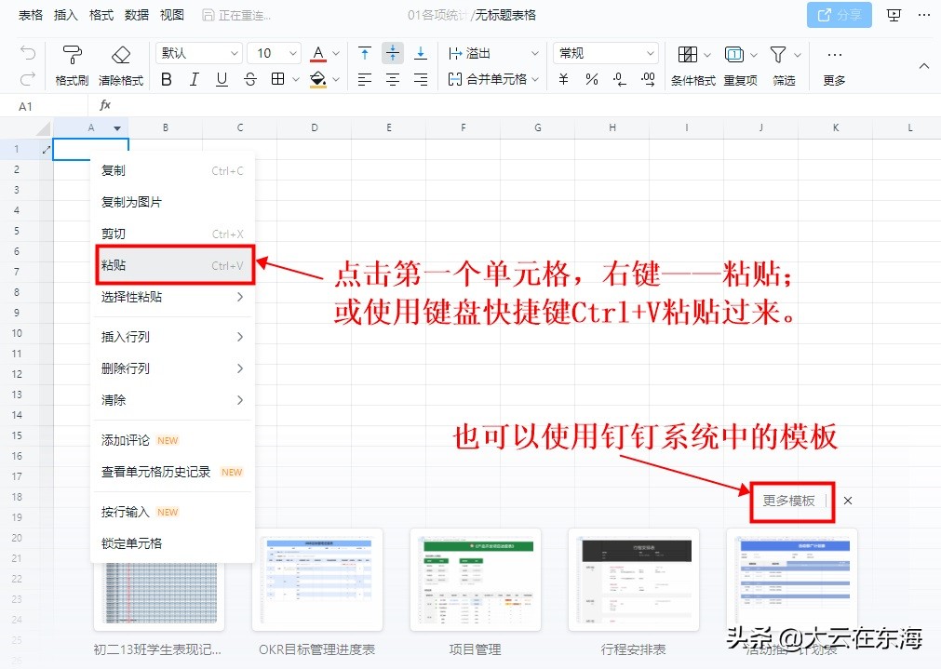This screenshot has height=669, width=941.
Task: Align text to the left
Action: 365,79
